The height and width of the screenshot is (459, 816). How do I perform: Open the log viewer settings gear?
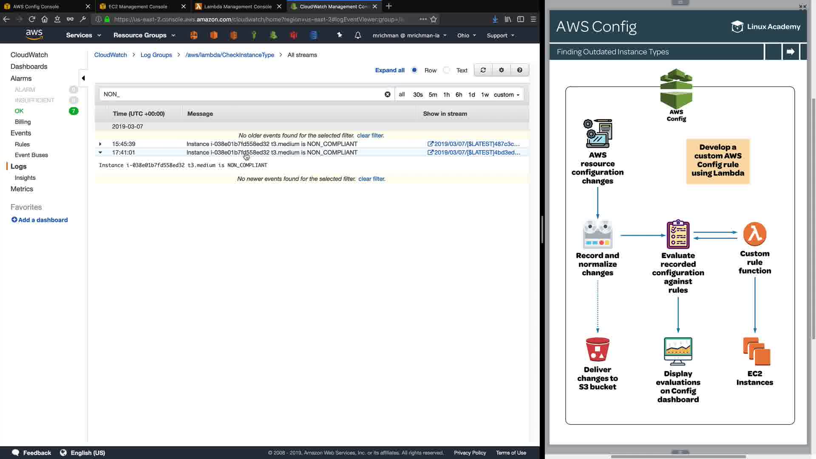[x=501, y=70]
